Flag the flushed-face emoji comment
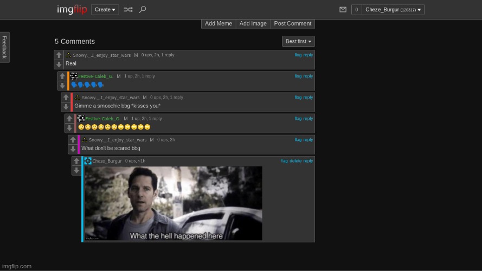 tap(298, 119)
